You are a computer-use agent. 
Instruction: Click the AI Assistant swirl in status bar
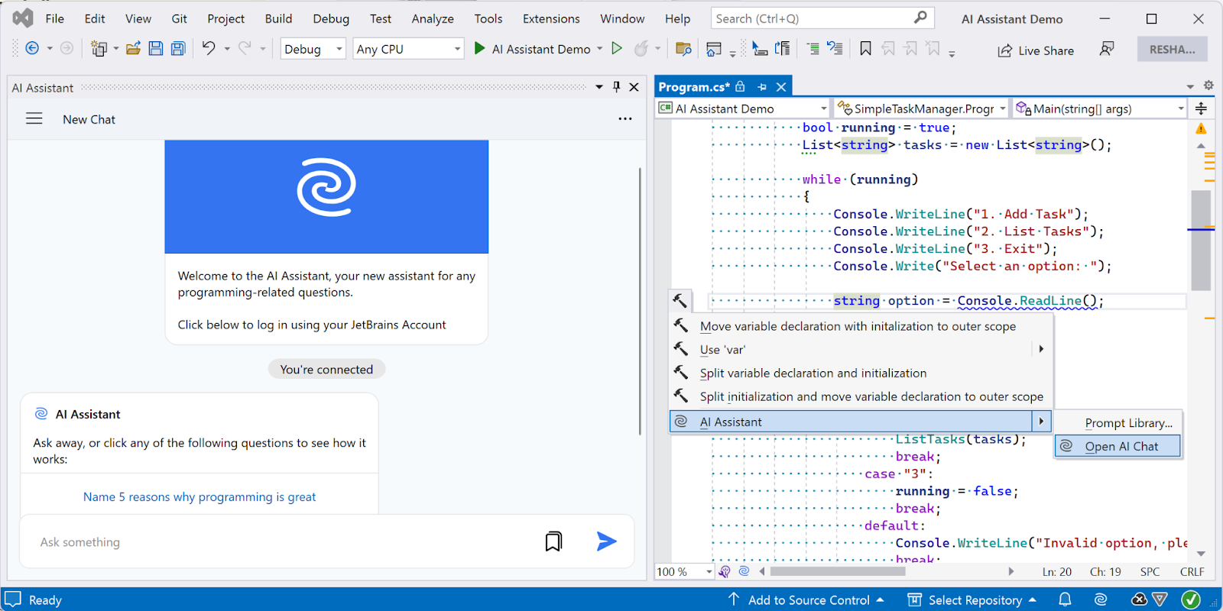tap(1101, 600)
